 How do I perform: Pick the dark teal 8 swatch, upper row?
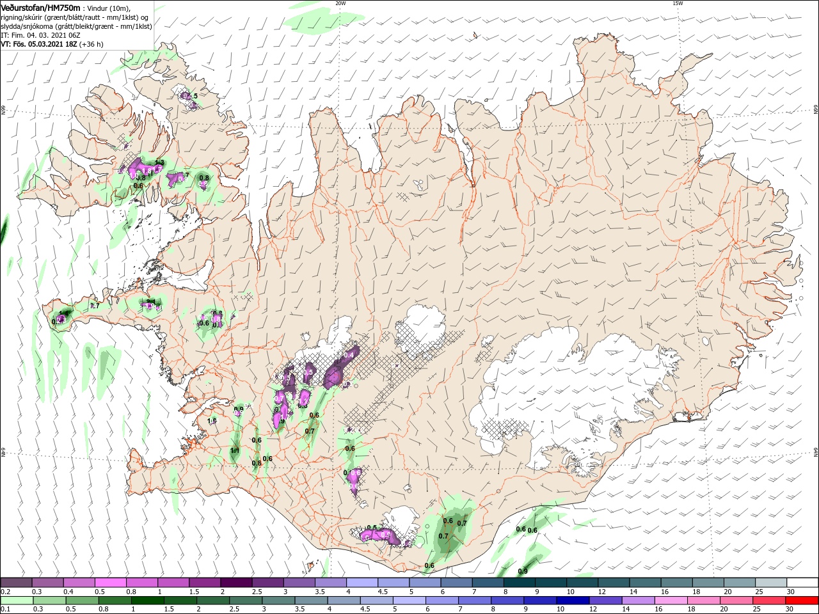(x=520, y=583)
